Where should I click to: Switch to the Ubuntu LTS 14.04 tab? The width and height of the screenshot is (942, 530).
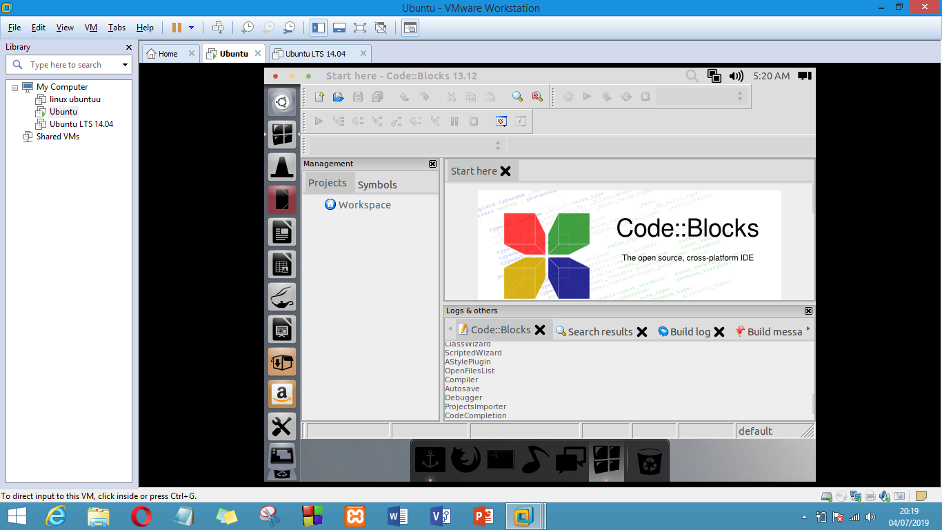(315, 53)
